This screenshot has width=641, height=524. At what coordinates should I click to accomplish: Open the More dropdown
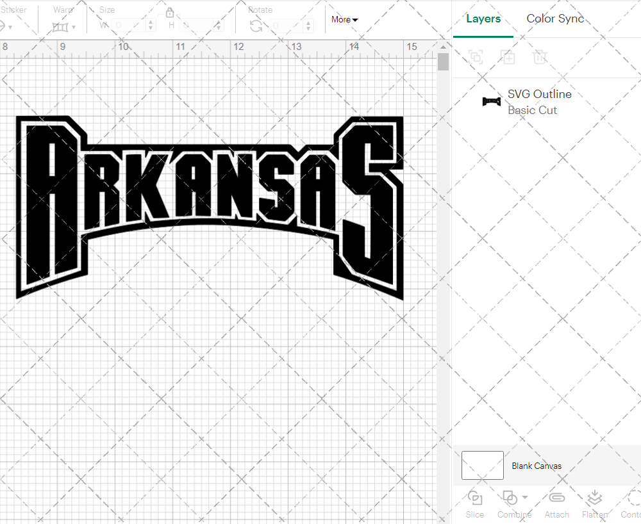point(344,19)
